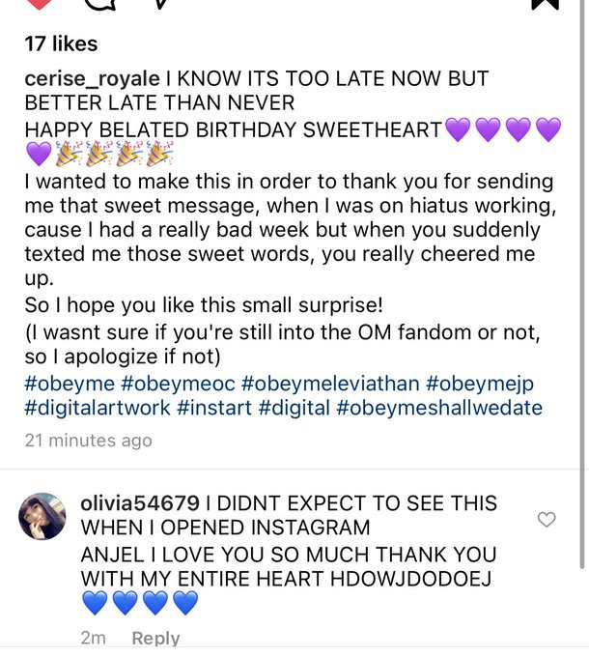The image size is (589, 657).
Task: Open the #digital hashtag
Action: pyautogui.click(x=294, y=408)
